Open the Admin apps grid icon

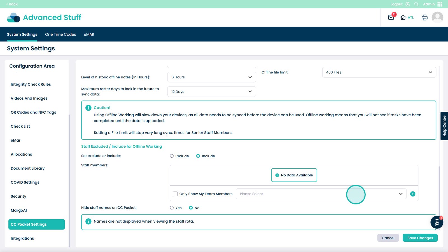click(x=440, y=4)
